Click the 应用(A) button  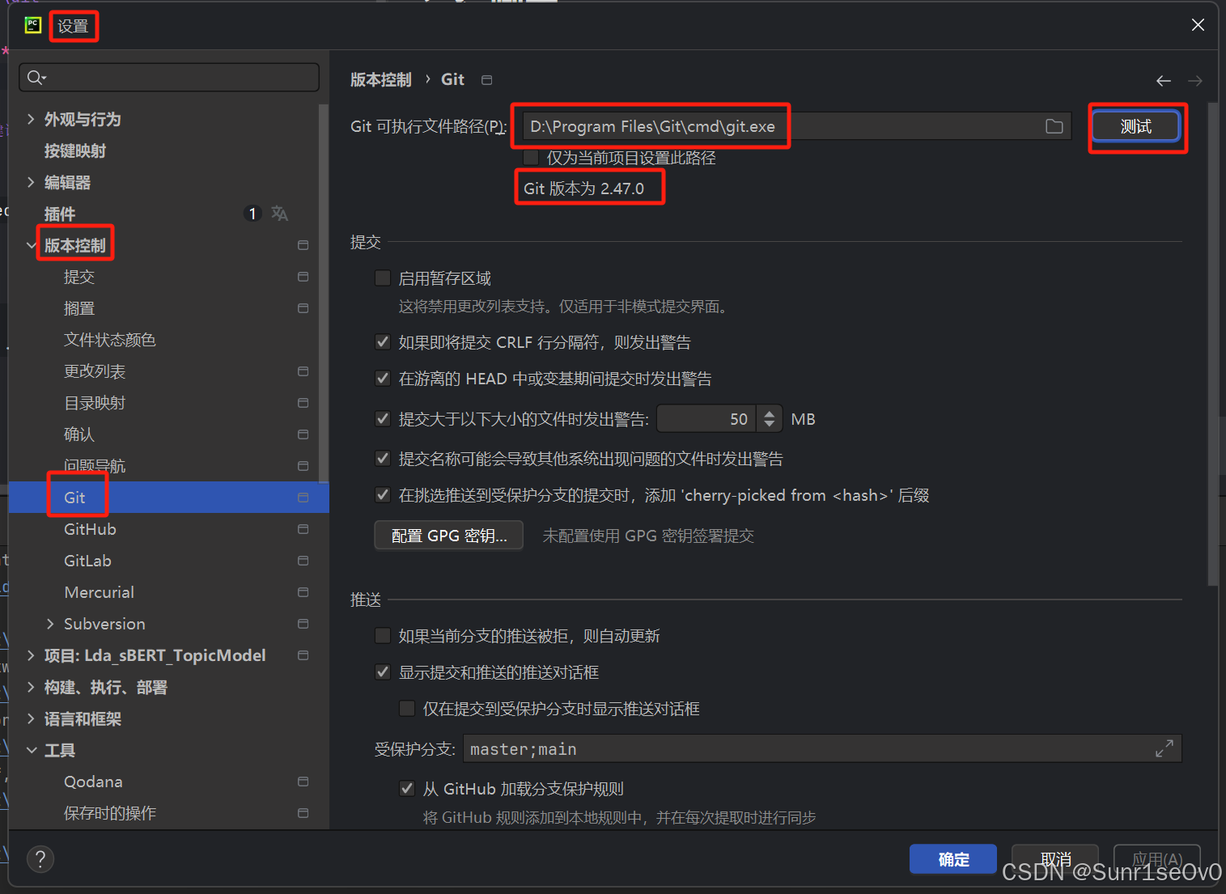(x=1157, y=859)
